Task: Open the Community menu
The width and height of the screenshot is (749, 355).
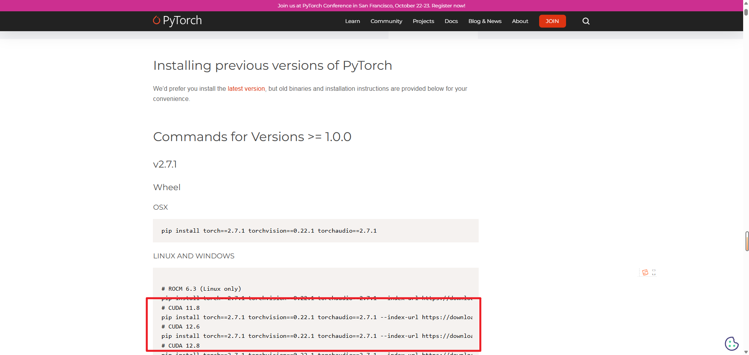Action: click(386, 21)
